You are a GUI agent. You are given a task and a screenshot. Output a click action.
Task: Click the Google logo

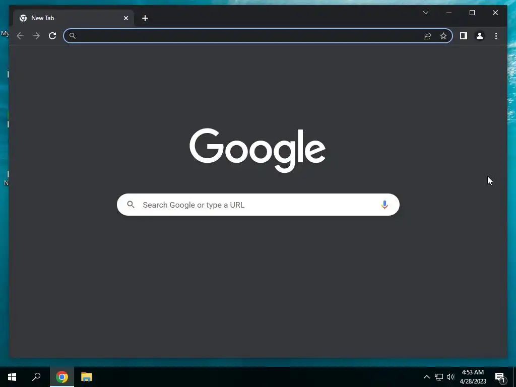click(x=257, y=150)
